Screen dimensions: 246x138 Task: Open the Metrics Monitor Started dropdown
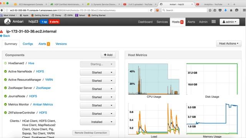coord(98,105)
